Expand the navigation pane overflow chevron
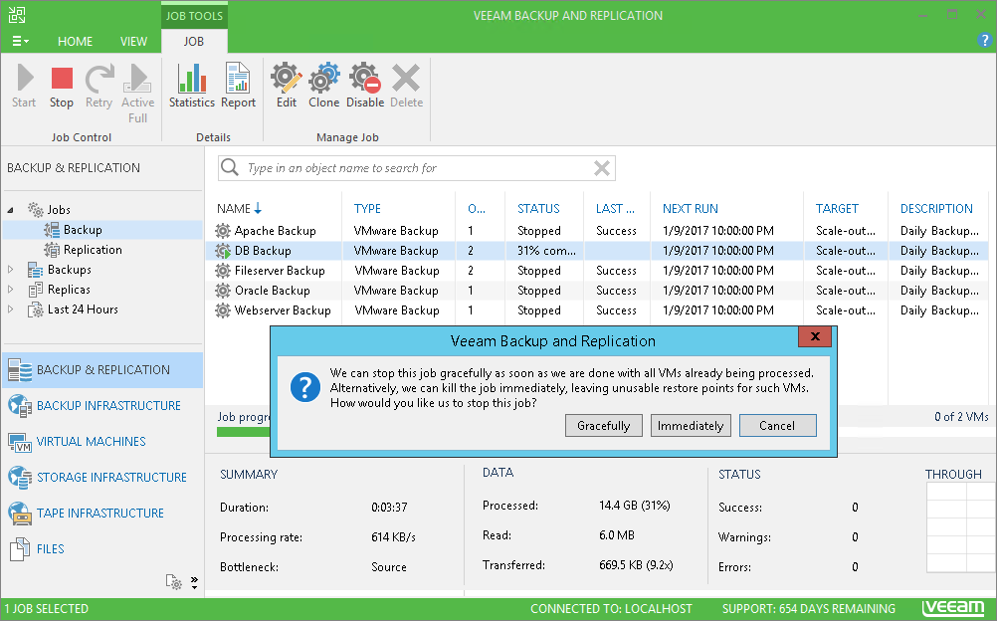 pos(195,582)
